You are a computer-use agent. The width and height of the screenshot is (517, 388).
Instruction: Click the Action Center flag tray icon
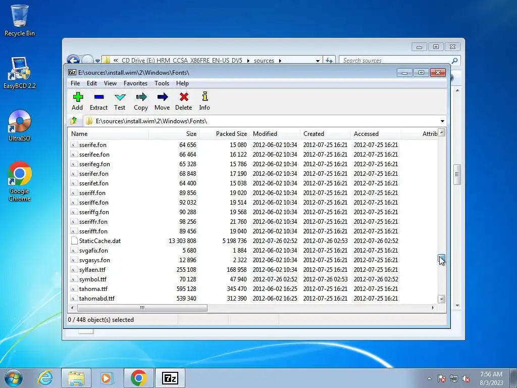click(x=441, y=378)
